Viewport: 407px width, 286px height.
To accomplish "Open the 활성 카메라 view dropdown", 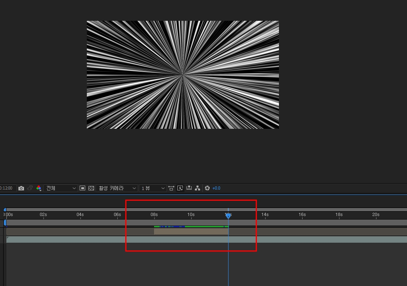I will click(x=117, y=188).
